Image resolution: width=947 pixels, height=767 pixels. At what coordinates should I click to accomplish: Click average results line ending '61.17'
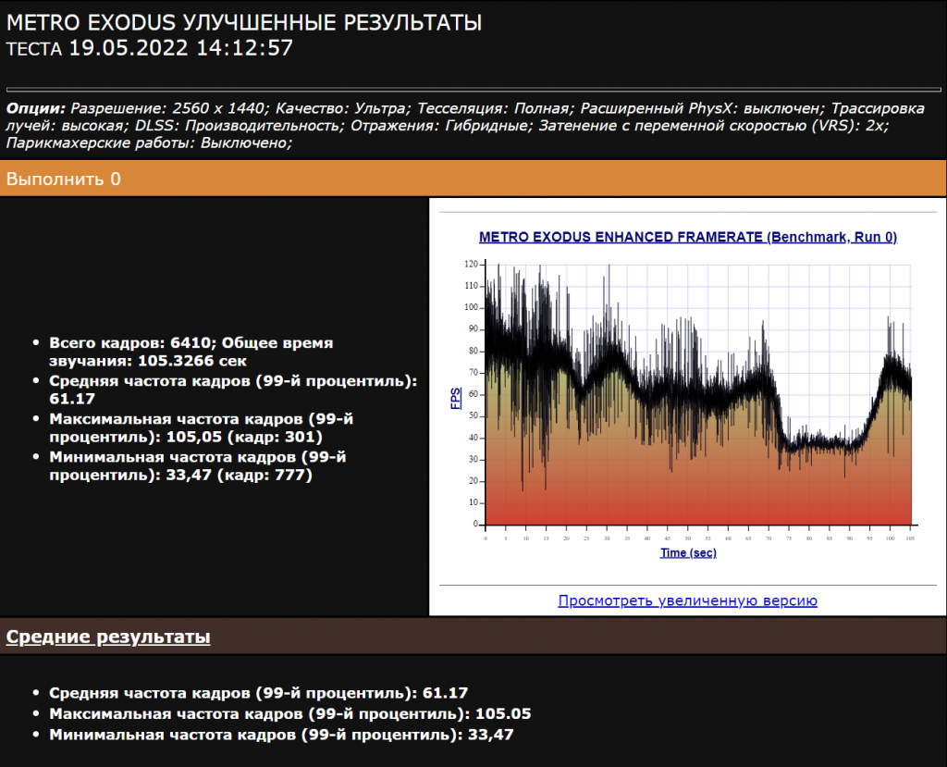tap(259, 693)
